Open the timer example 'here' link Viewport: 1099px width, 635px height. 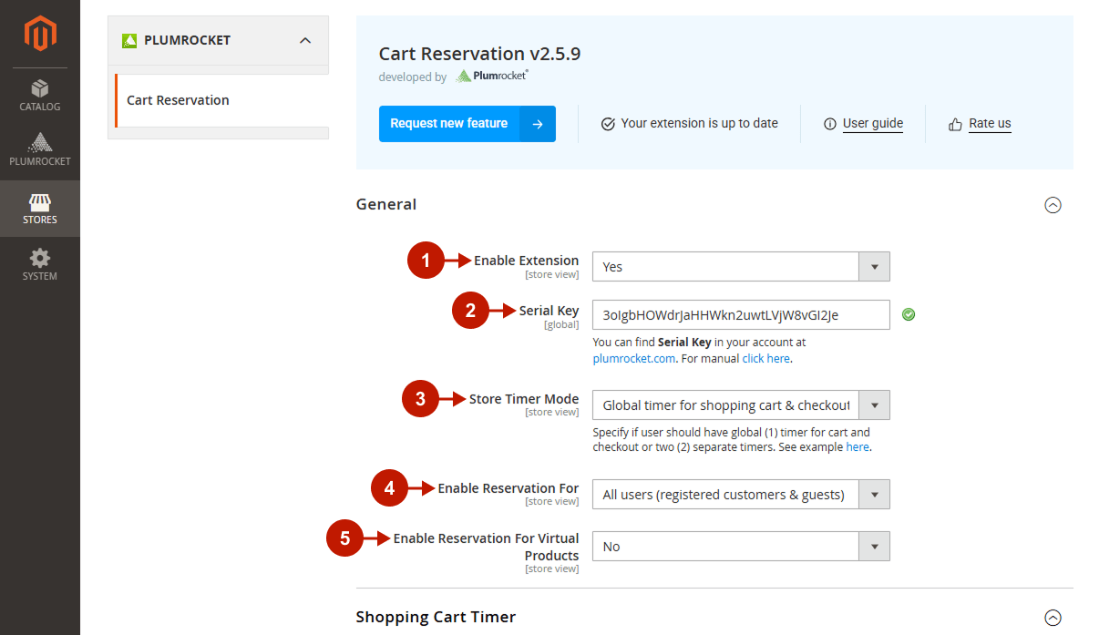857,447
